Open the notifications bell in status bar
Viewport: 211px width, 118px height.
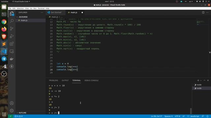(207, 116)
